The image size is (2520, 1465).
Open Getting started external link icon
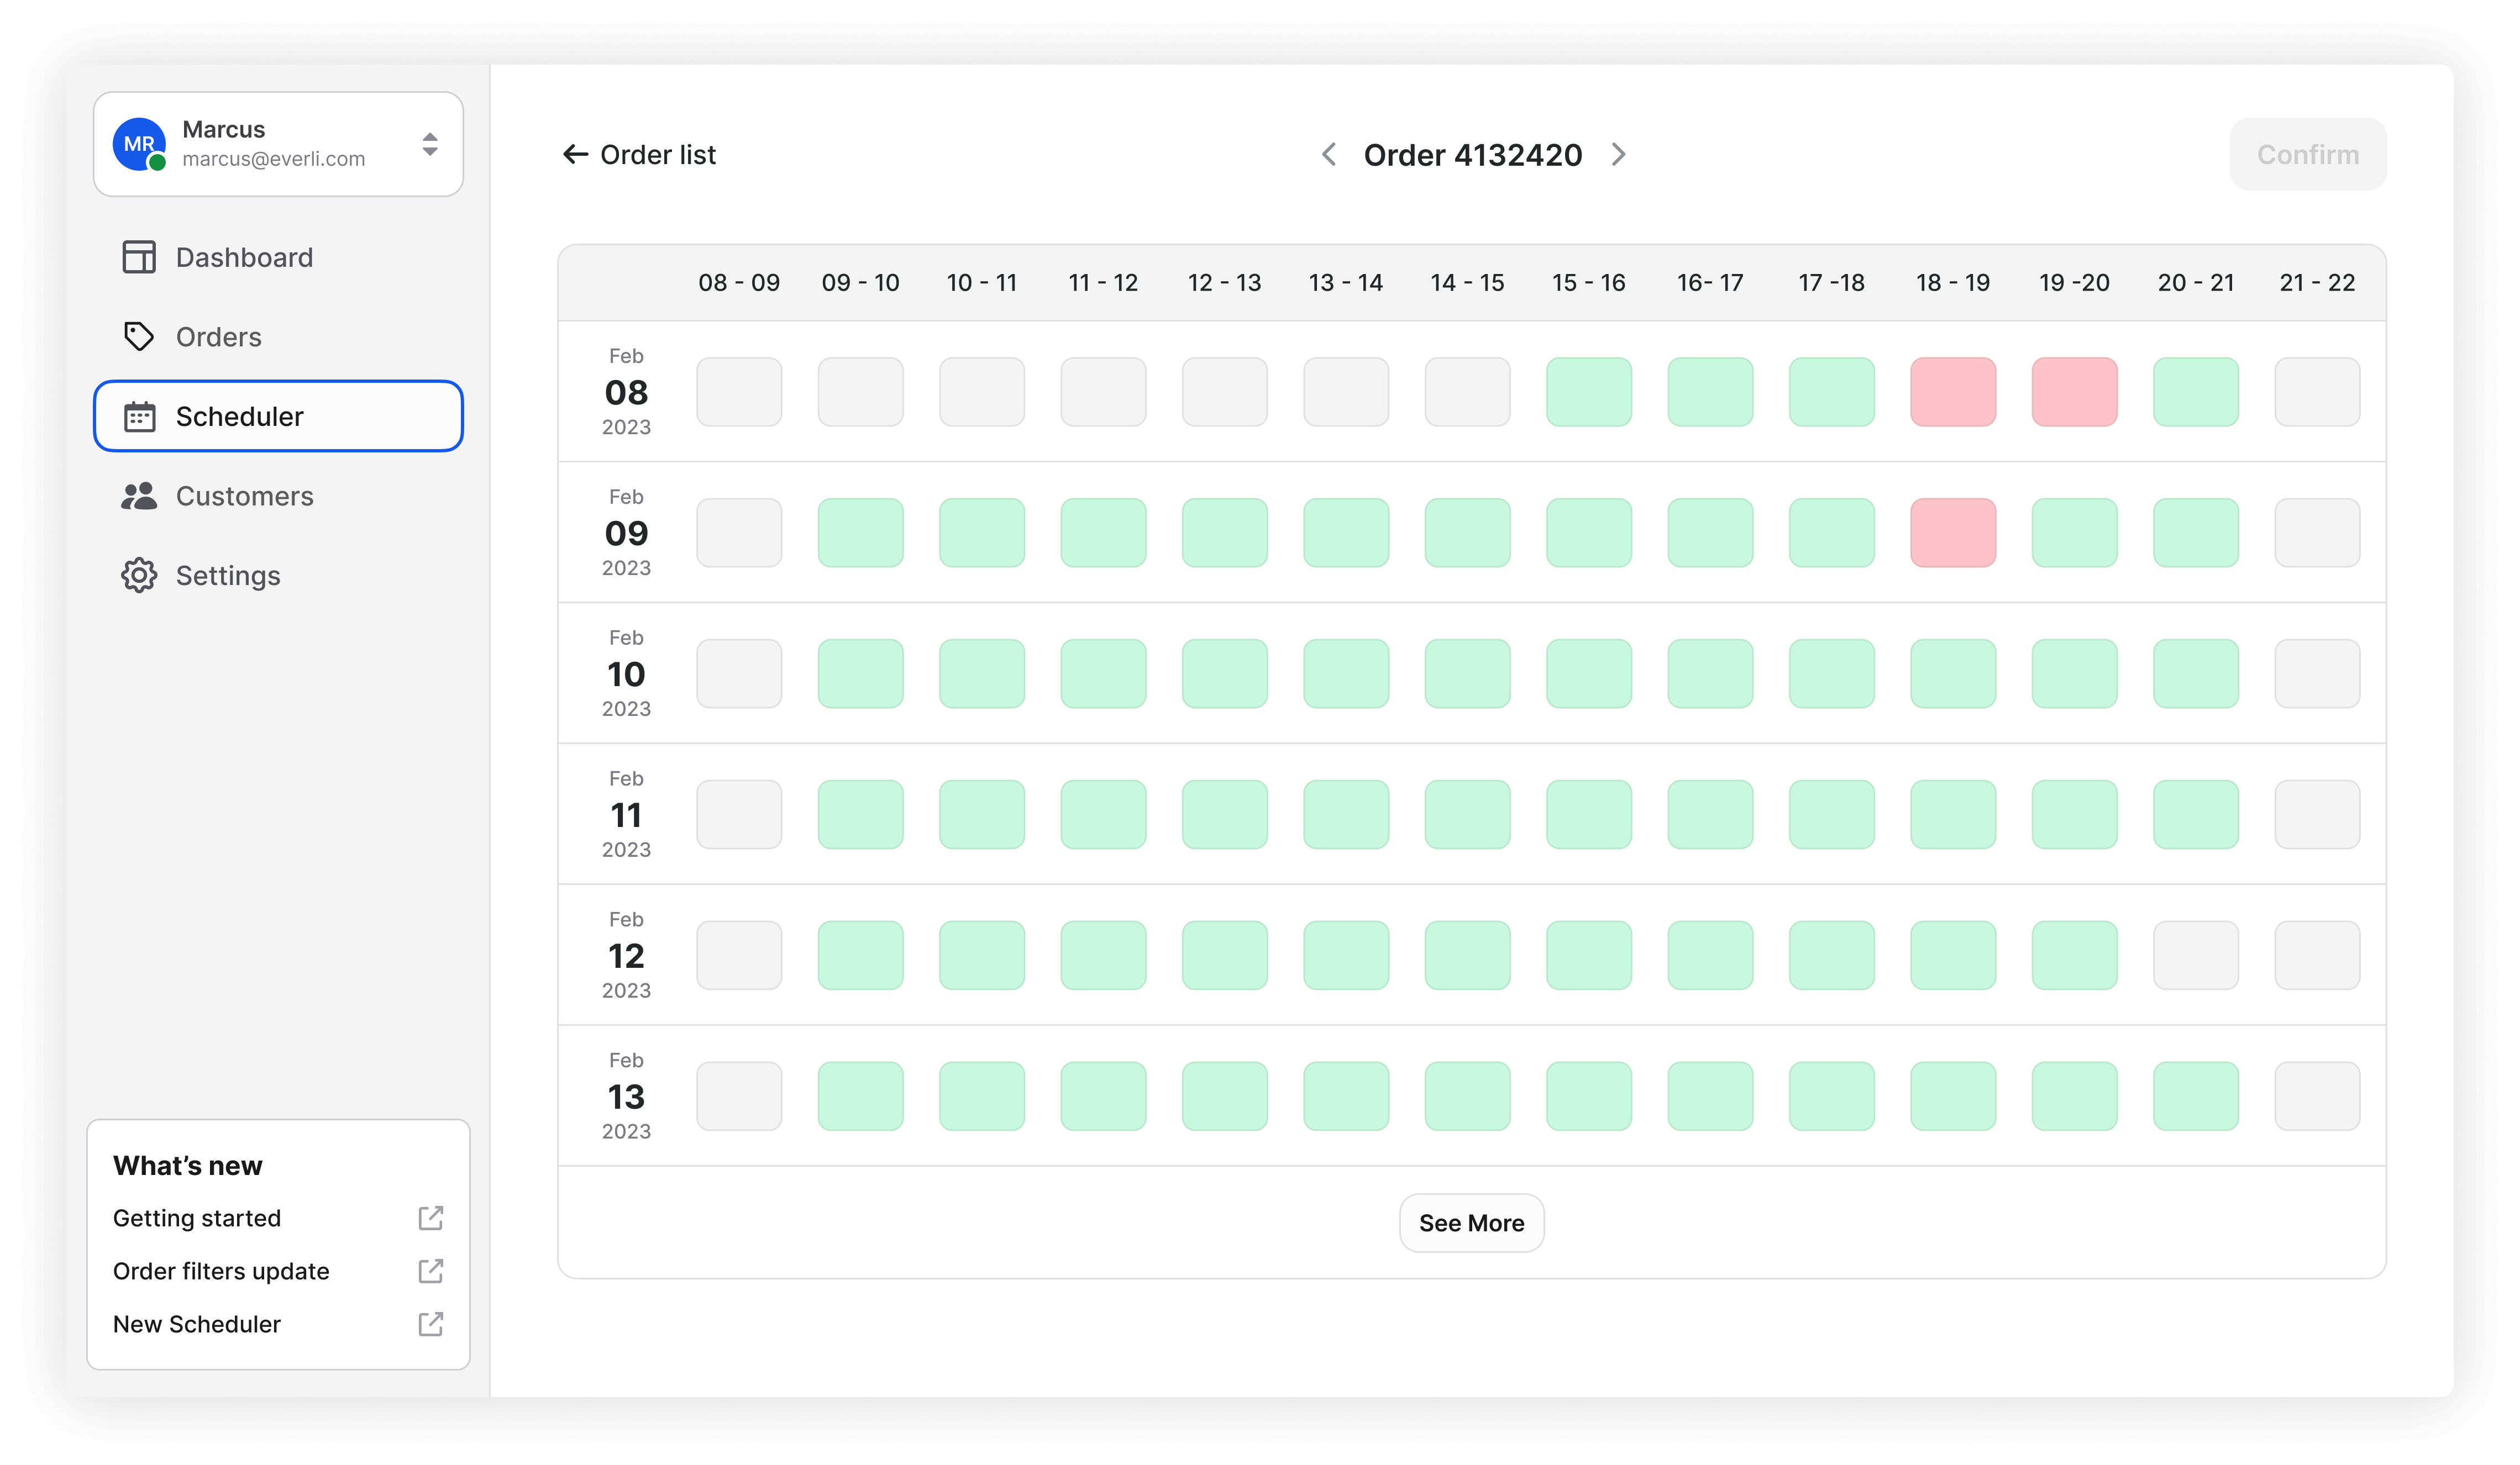pos(430,1217)
